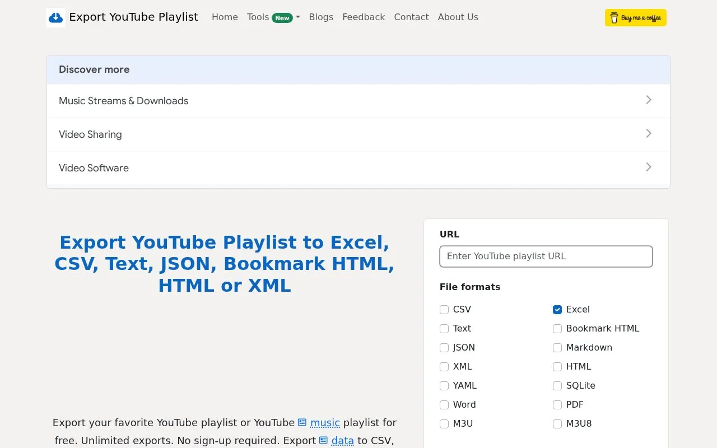Open the Feedback navigation link
This screenshot has width=717, height=448.
(x=364, y=17)
